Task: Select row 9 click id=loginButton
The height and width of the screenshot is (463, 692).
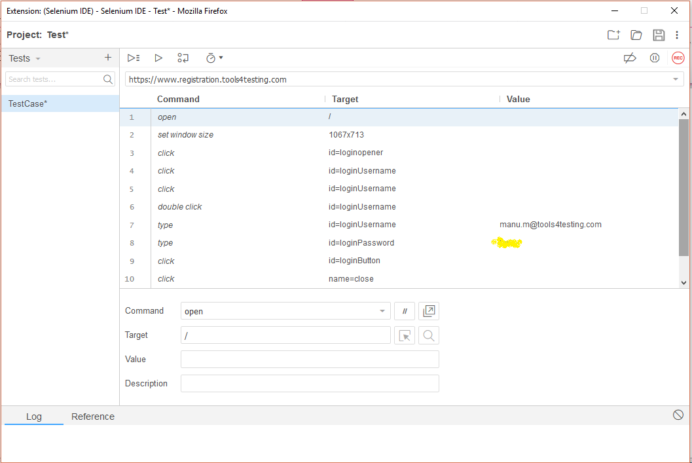Action: pos(399,261)
